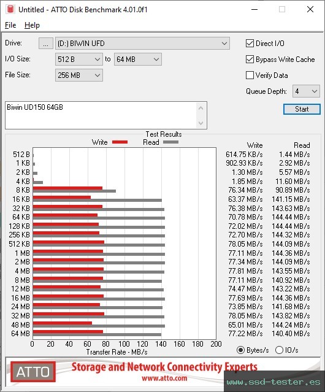The height and width of the screenshot is (392, 325).
Task: Open the File Size dropdown (256 MB)
Action: pos(79,75)
